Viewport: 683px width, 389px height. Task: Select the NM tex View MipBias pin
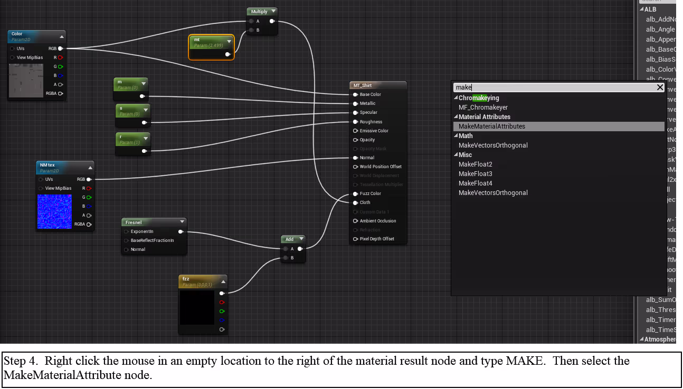pyautogui.click(x=41, y=188)
